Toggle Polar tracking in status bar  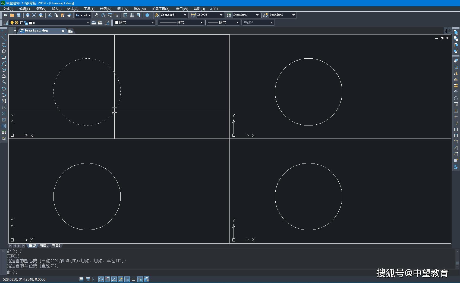(x=101, y=279)
